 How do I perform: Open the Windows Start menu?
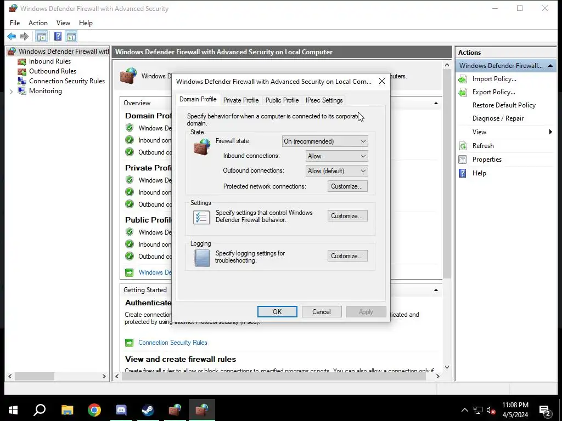click(13, 410)
